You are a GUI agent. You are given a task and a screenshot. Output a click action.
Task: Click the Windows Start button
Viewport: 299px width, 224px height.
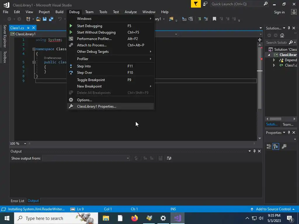(7, 218)
